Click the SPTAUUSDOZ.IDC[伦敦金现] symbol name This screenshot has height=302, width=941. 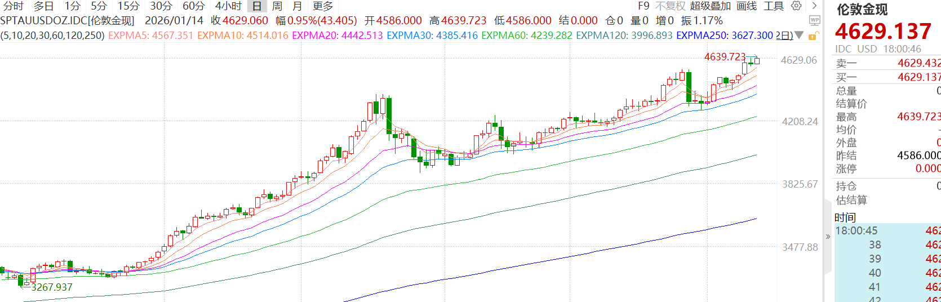tap(67, 21)
